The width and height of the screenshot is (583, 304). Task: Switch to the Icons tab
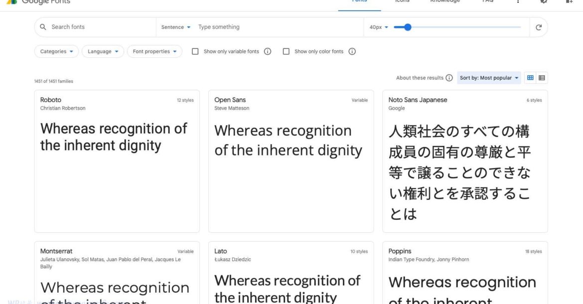[402, 1]
